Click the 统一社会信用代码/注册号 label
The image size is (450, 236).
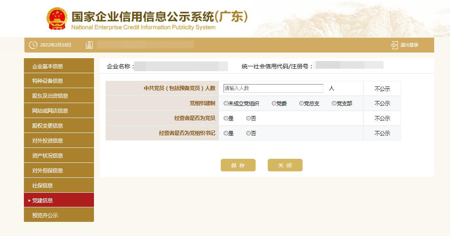coord(277,66)
